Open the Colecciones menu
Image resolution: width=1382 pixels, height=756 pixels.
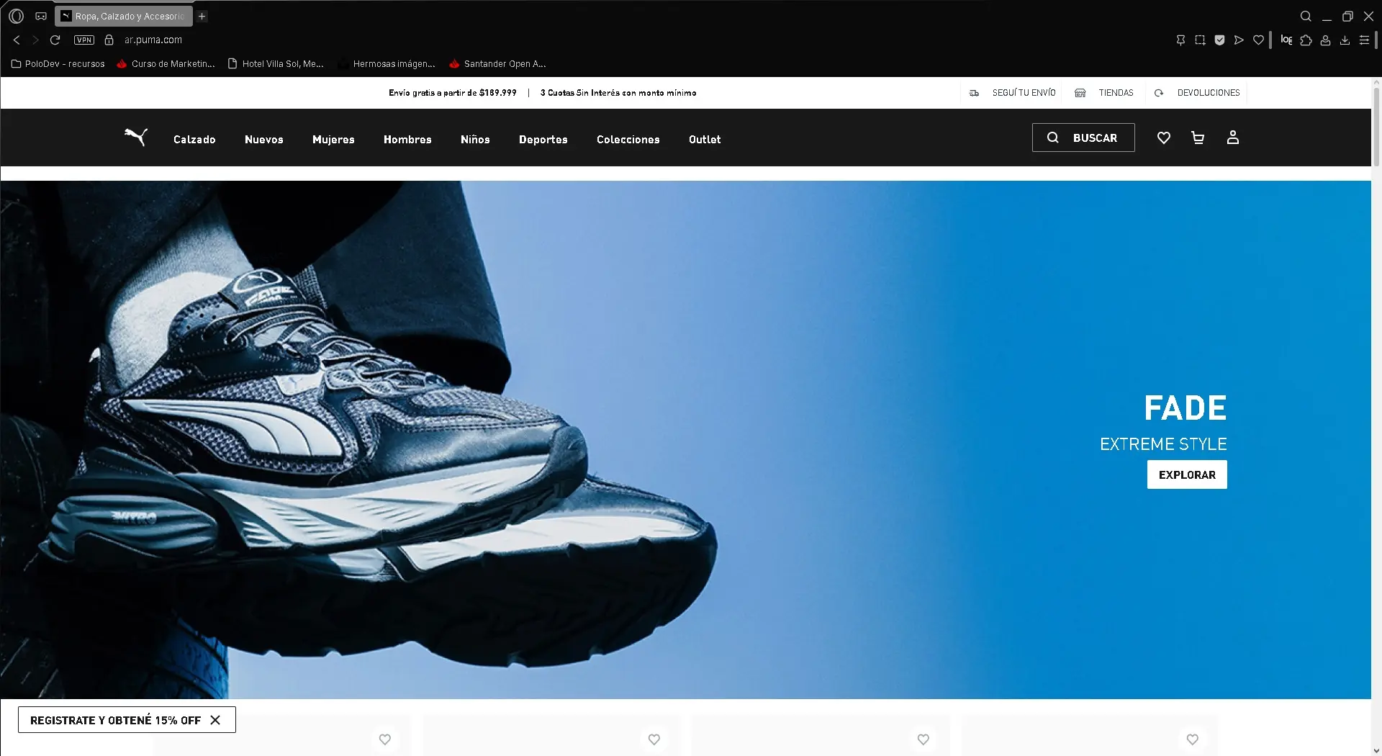(x=628, y=140)
